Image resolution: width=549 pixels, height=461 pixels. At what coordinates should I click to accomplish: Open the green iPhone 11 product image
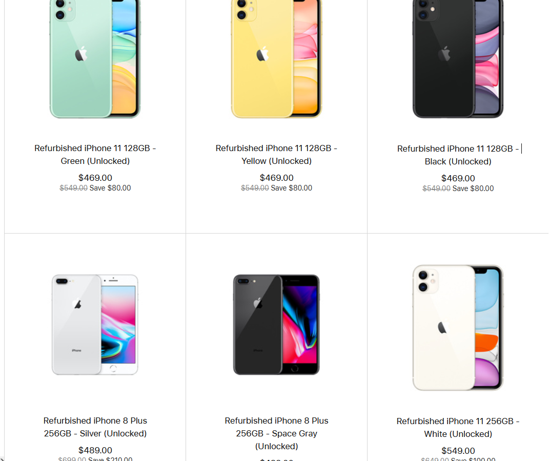click(95, 59)
